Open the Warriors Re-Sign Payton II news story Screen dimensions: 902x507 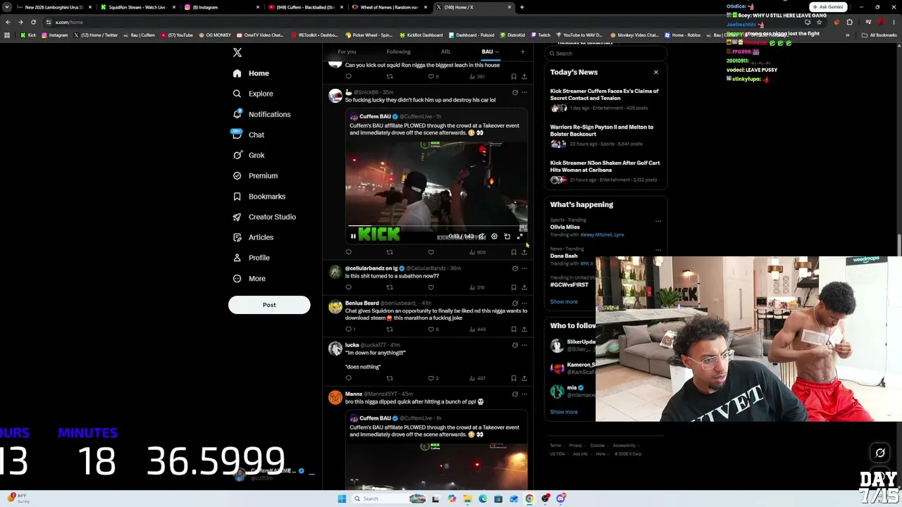(x=605, y=136)
